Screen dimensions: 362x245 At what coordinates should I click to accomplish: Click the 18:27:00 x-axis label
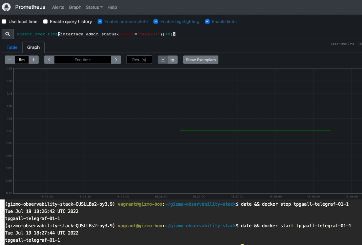pos(199,197)
